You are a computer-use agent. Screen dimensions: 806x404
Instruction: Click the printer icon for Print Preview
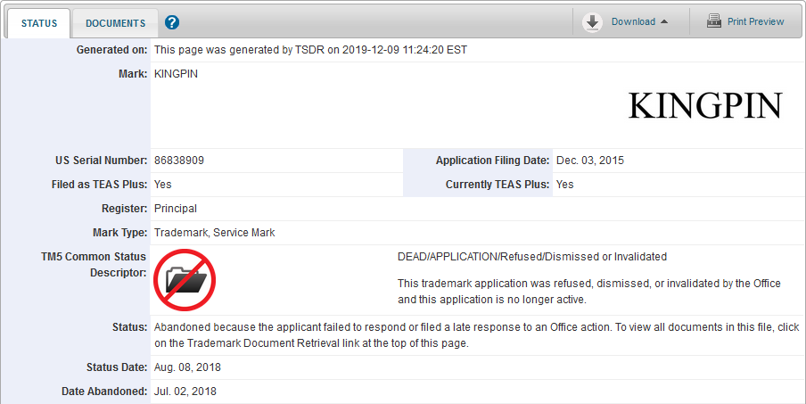714,21
